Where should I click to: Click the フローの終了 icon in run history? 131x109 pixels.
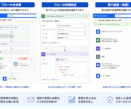pos(98,76)
